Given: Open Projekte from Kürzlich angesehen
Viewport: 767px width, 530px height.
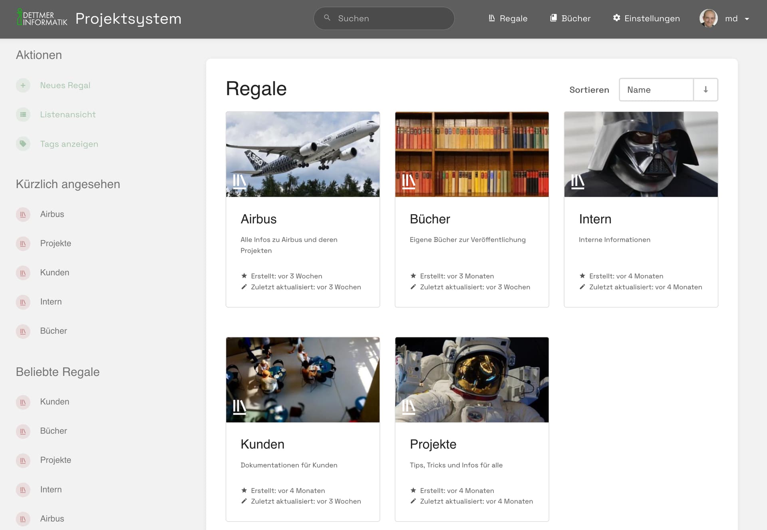Looking at the screenshot, I should [56, 243].
